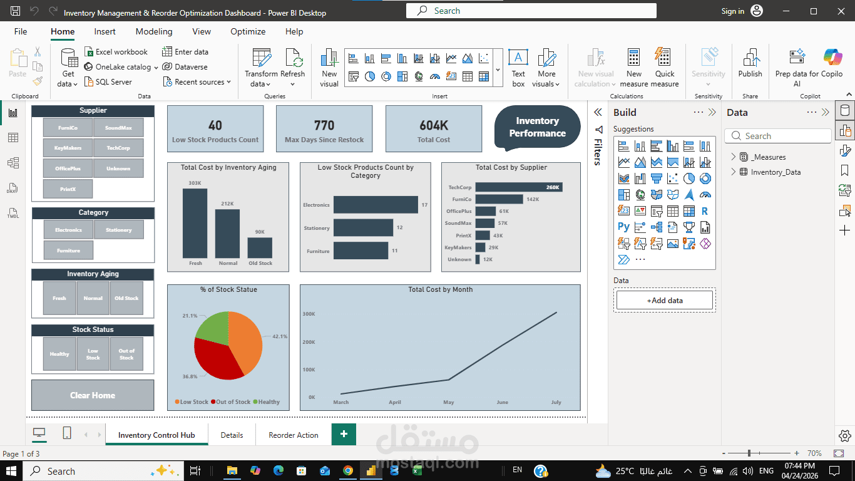
Task: Publish the report
Action: click(750, 64)
